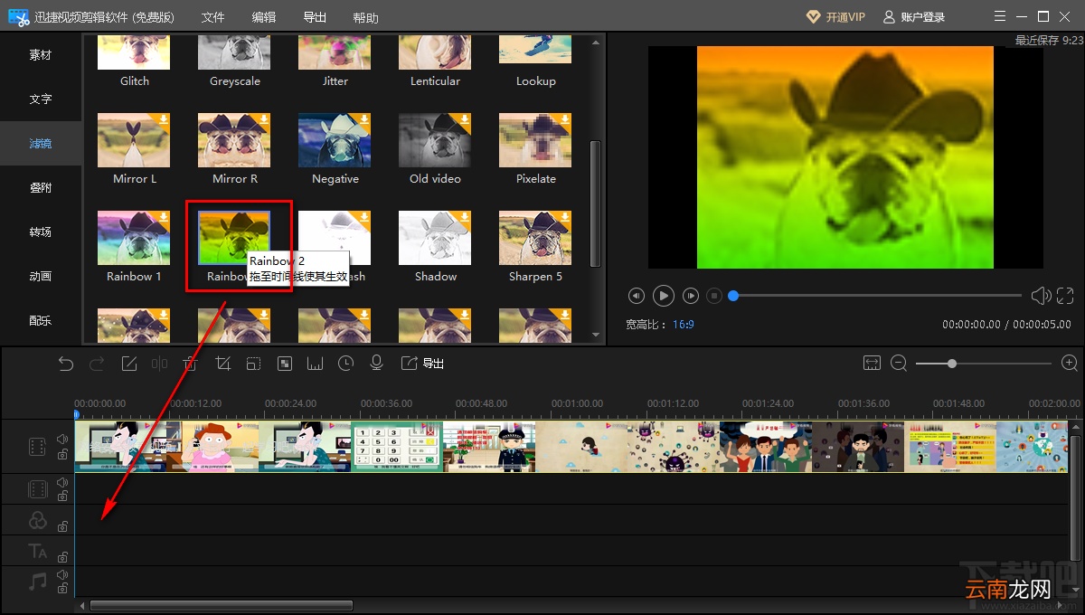Viewport: 1085px width, 615px height.
Task: Select the crop tool icon
Action: pyautogui.click(x=222, y=364)
